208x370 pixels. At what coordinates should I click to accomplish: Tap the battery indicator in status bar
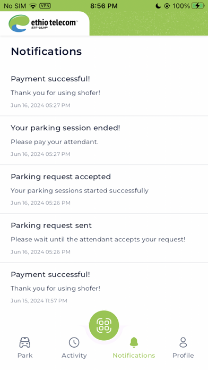(198, 6)
